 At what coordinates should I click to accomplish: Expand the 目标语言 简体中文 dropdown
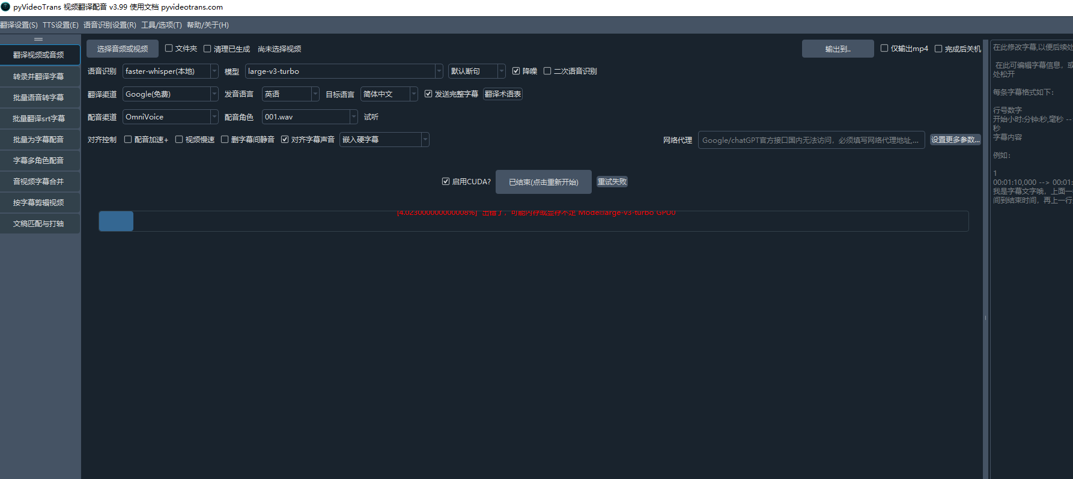[389, 94]
